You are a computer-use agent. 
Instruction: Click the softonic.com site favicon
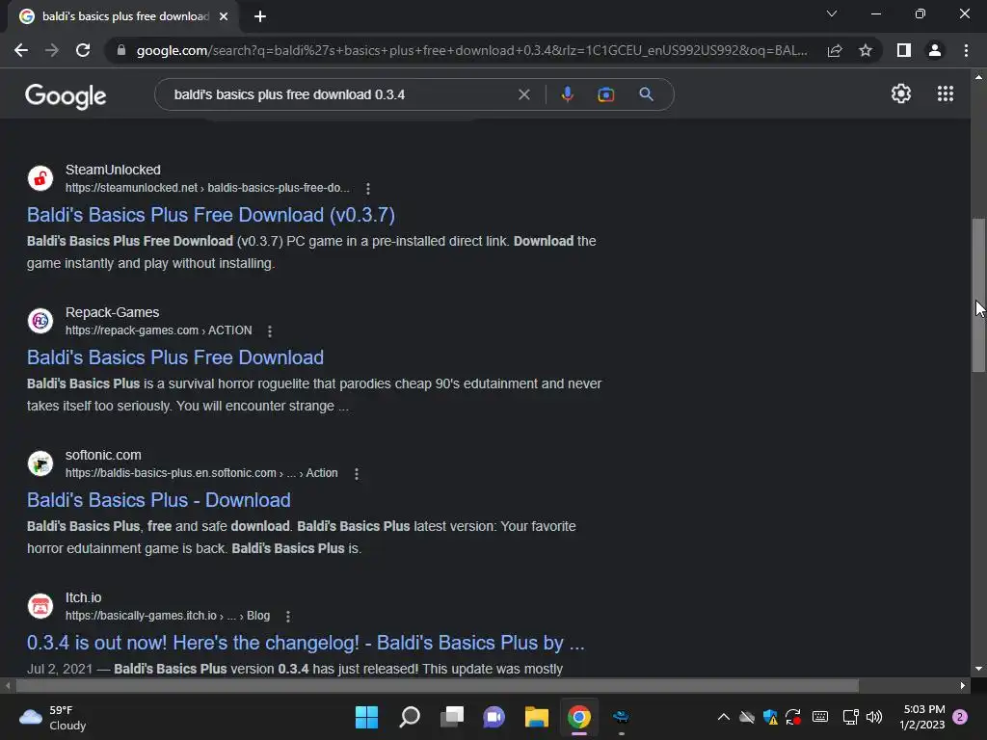point(40,463)
